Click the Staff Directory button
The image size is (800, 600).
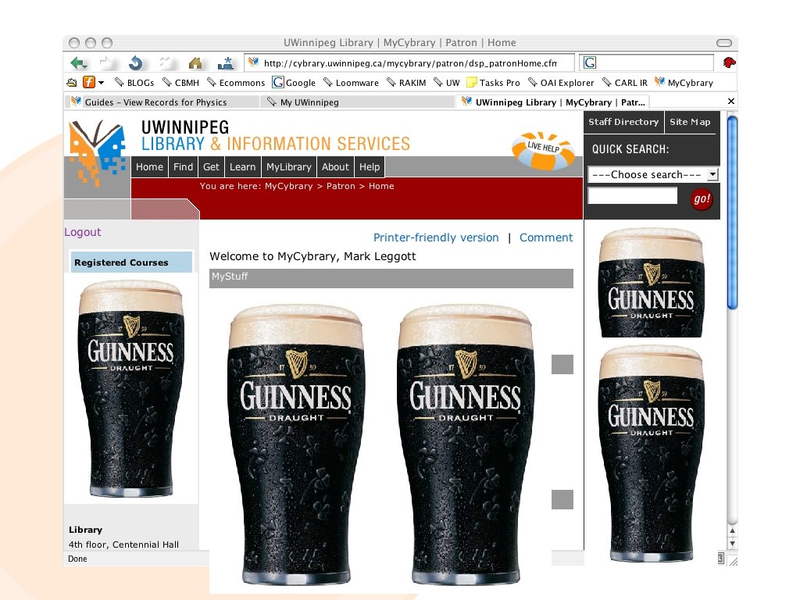tap(623, 122)
